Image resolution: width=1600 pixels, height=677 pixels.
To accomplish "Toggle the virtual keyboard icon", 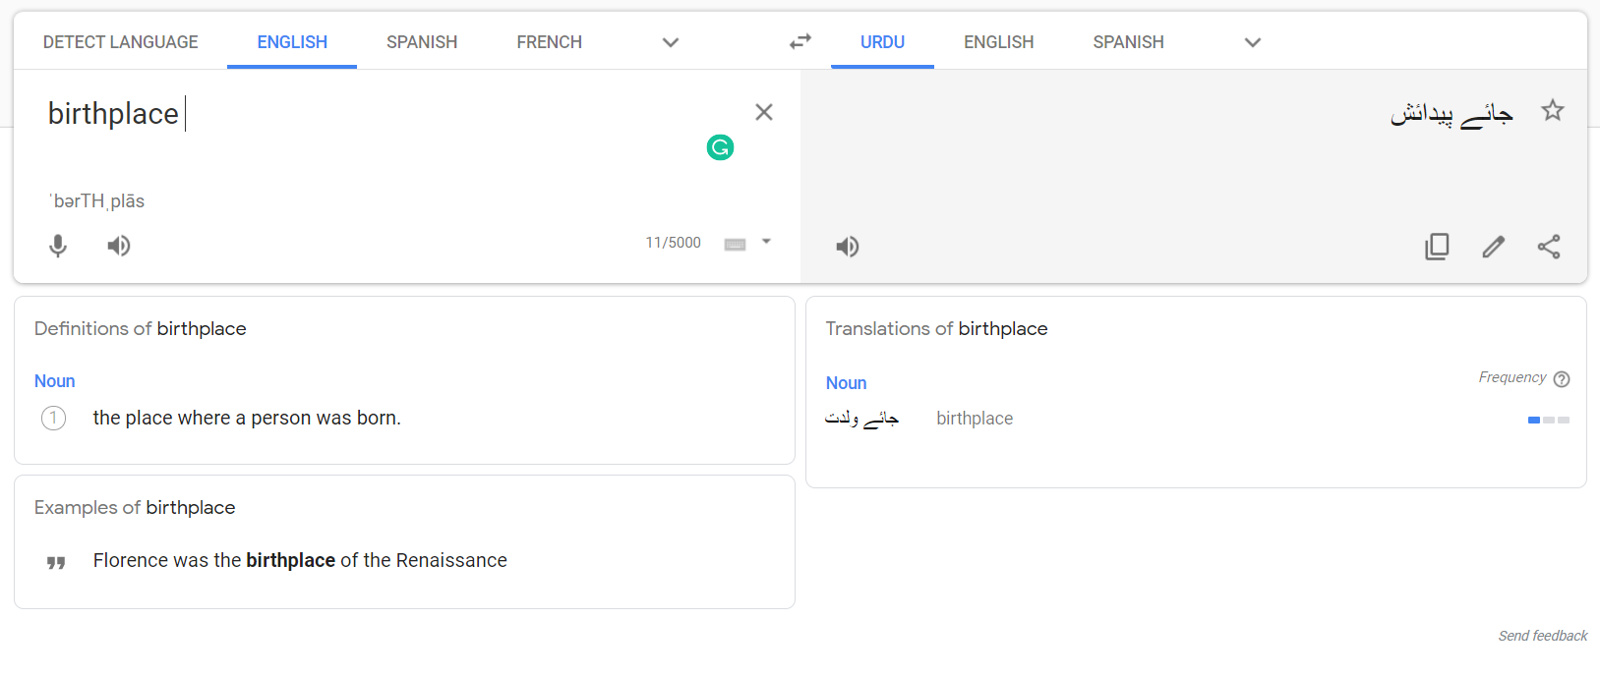I will [735, 244].
